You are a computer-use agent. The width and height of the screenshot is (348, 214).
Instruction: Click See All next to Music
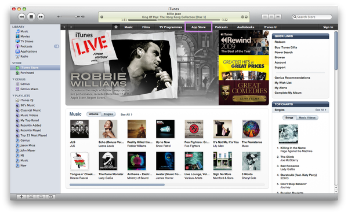126,115
